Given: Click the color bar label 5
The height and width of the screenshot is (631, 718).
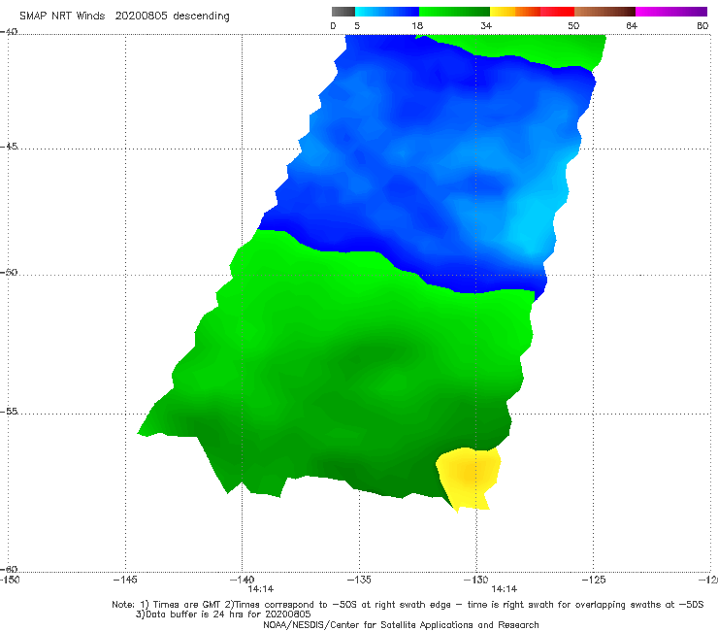Looking at the screenshot, I should (357, 25).
